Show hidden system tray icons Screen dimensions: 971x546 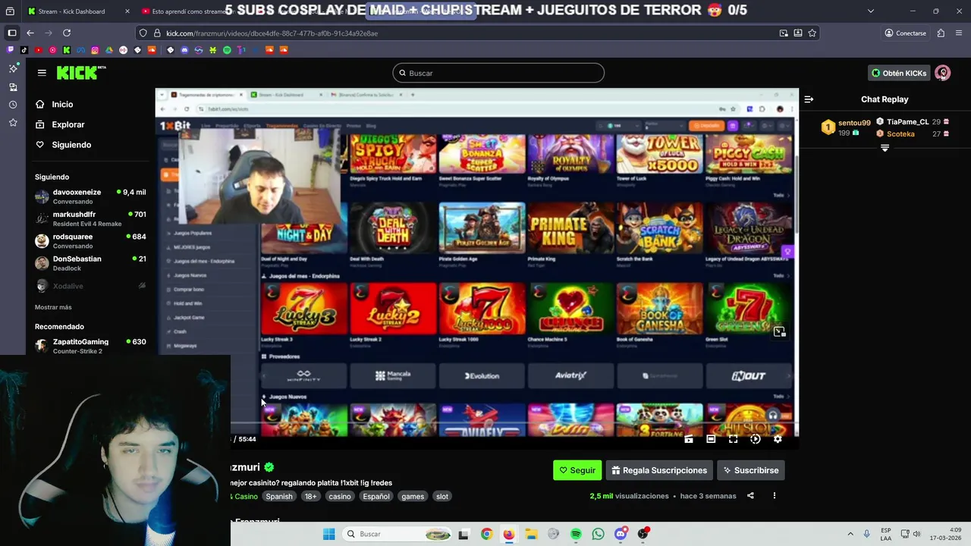click(x=850, y=534)
